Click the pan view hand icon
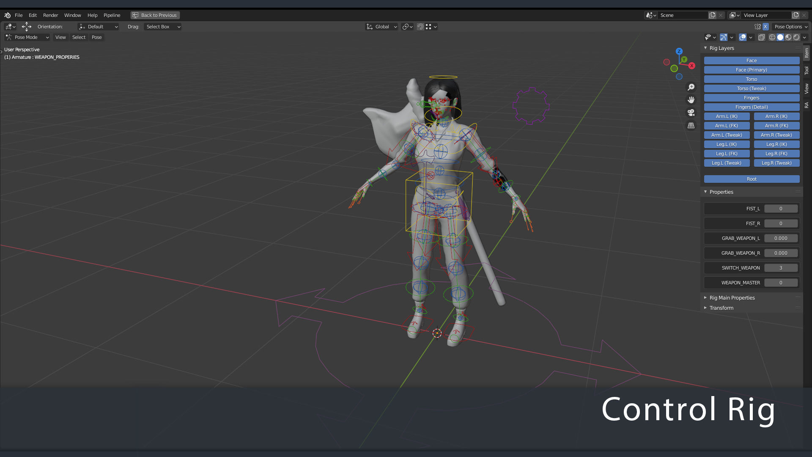This screenshot has width=812, height=457. point(691,100)
